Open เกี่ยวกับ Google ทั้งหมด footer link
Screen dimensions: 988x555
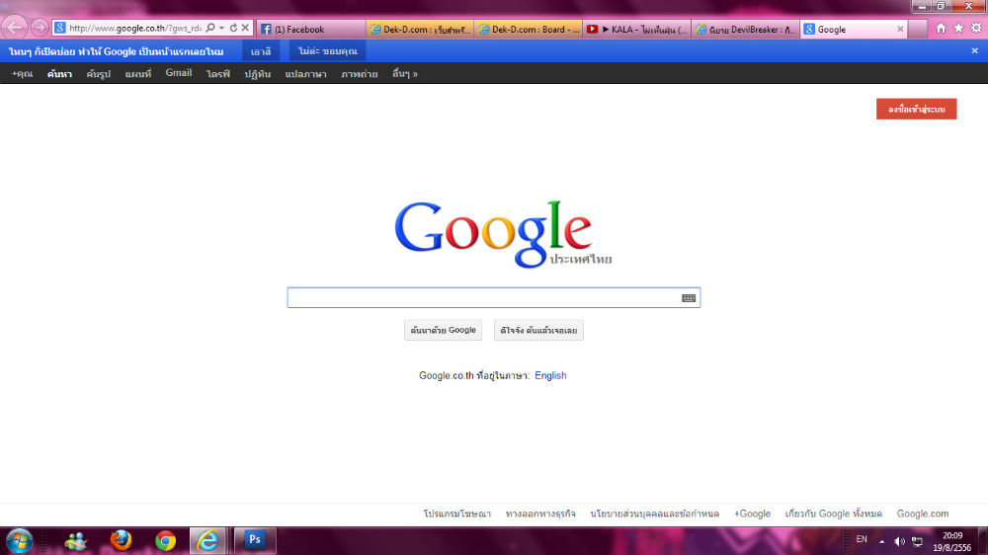(834, 515)
